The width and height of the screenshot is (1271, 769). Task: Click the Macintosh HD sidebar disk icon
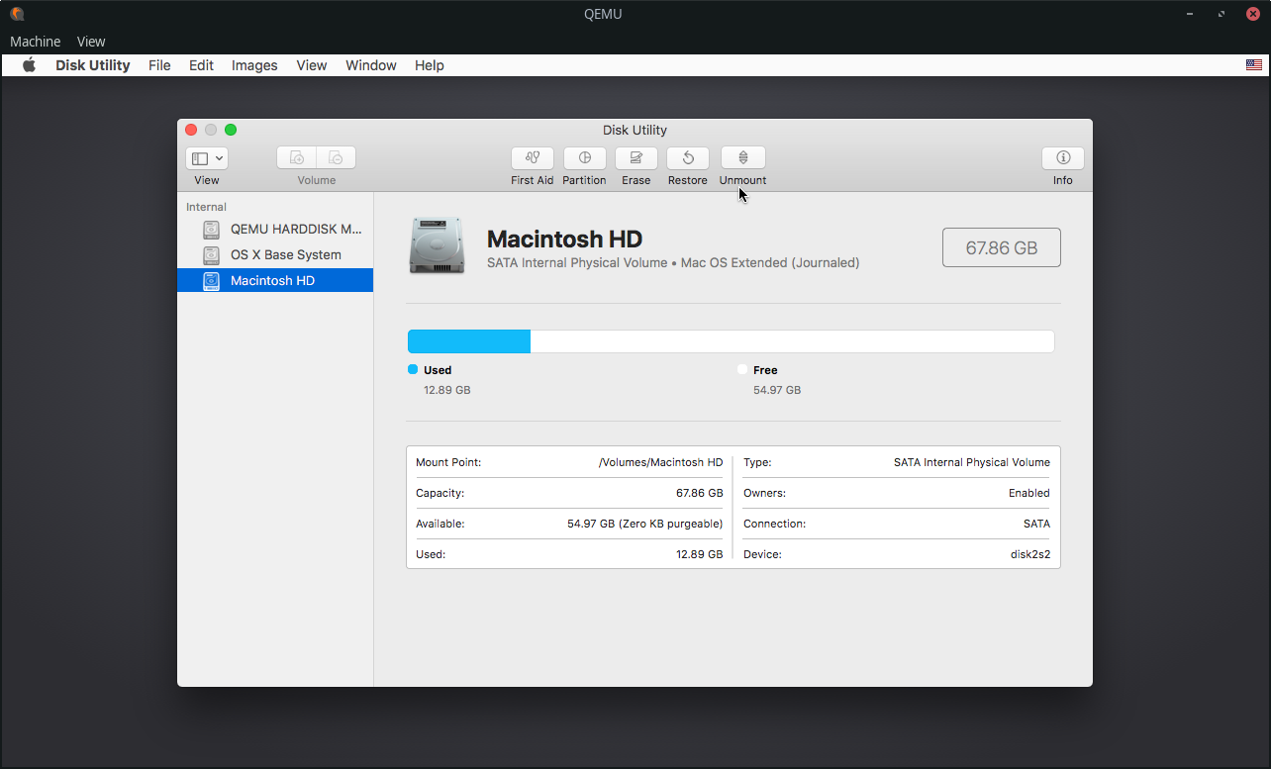click(211, 281)
